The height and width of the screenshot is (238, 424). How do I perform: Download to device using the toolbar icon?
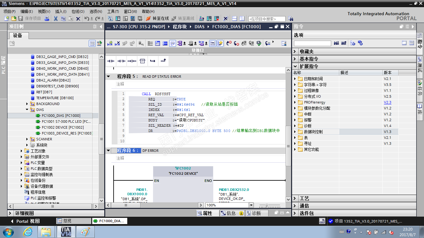118,19
